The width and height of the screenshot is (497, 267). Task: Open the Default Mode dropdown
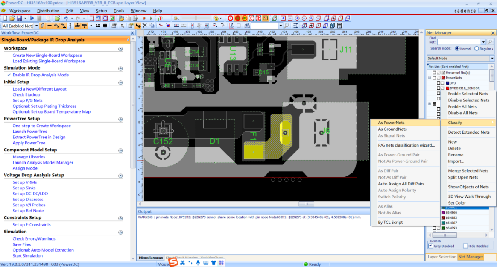pos(492,59)
